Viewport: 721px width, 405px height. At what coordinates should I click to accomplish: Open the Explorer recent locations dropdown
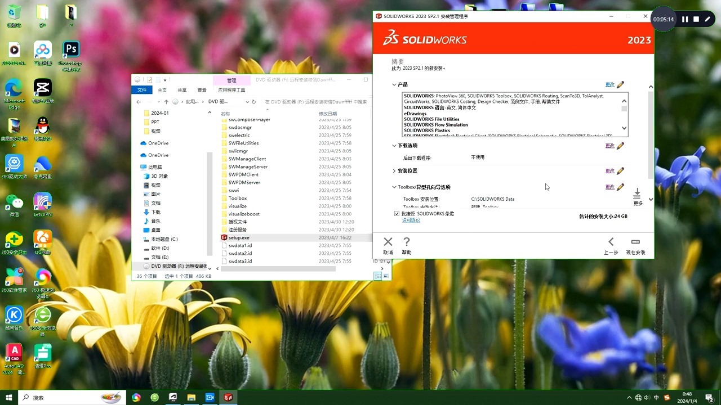click(x=158, y=102)
